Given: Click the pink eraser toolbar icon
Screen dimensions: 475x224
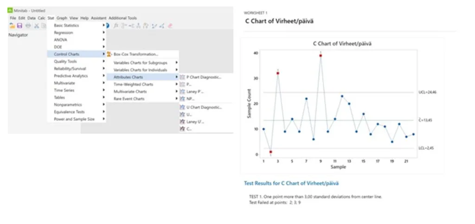Looking at the screenshot, I should point(170,26).
